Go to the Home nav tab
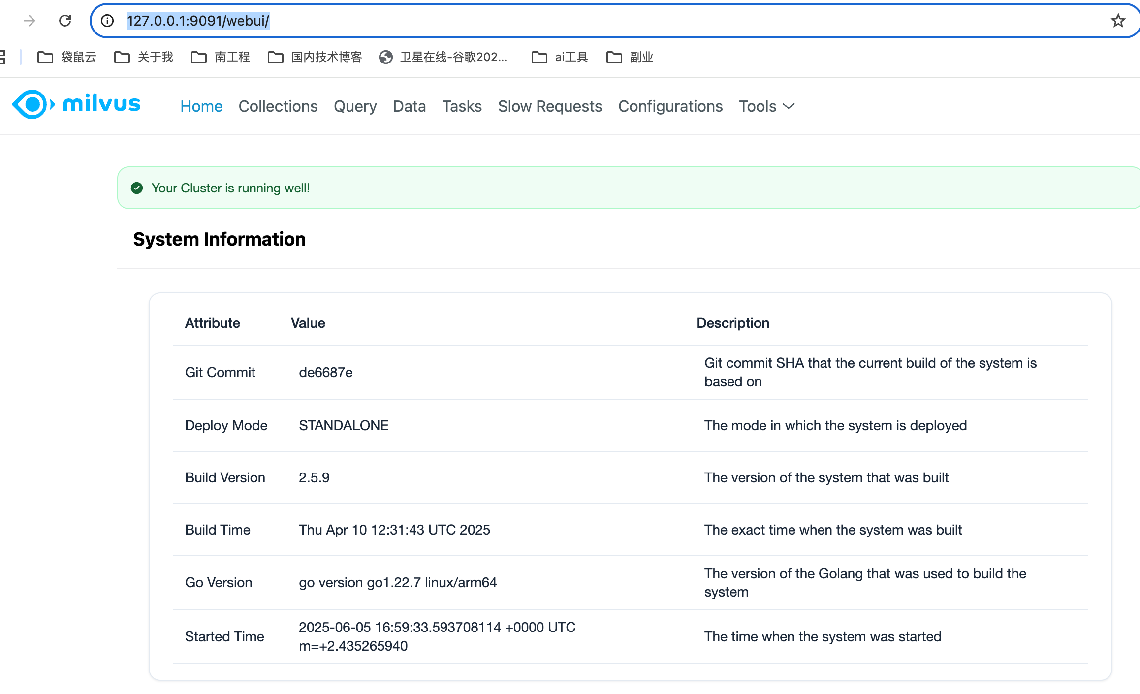The width and height of the screenshot is (1140, 694). click(x=201, y=106)
